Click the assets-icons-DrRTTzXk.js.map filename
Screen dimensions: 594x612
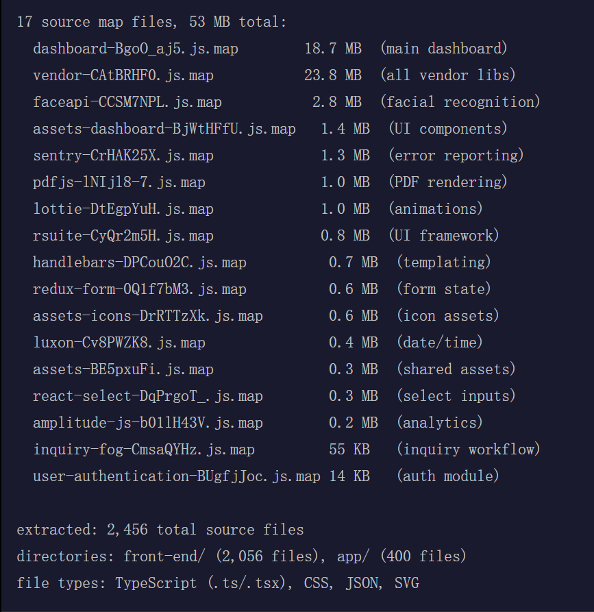(x=148, y=316)
